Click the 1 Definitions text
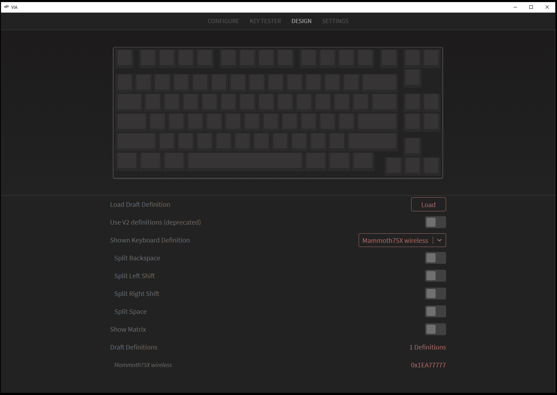This screenshot has width=557, height=395. (428, 347)
